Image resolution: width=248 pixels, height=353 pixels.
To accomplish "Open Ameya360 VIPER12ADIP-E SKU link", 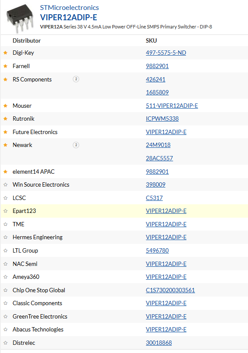I will tap(166, 277).
